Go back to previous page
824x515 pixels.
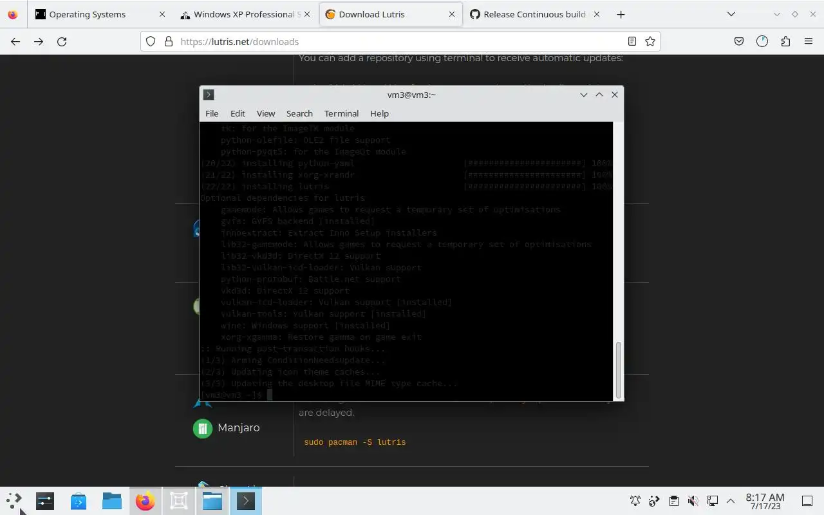click(15, 41)
